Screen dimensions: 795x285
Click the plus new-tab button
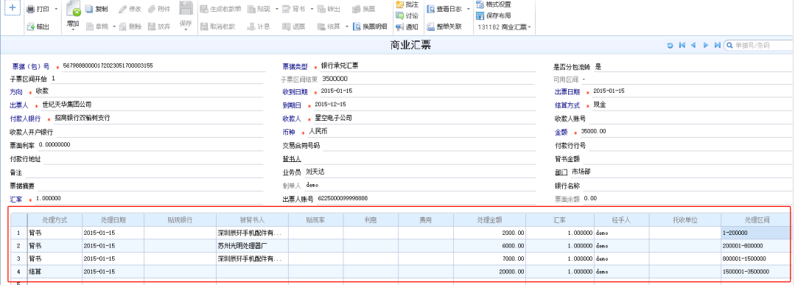tap(13, 8)
